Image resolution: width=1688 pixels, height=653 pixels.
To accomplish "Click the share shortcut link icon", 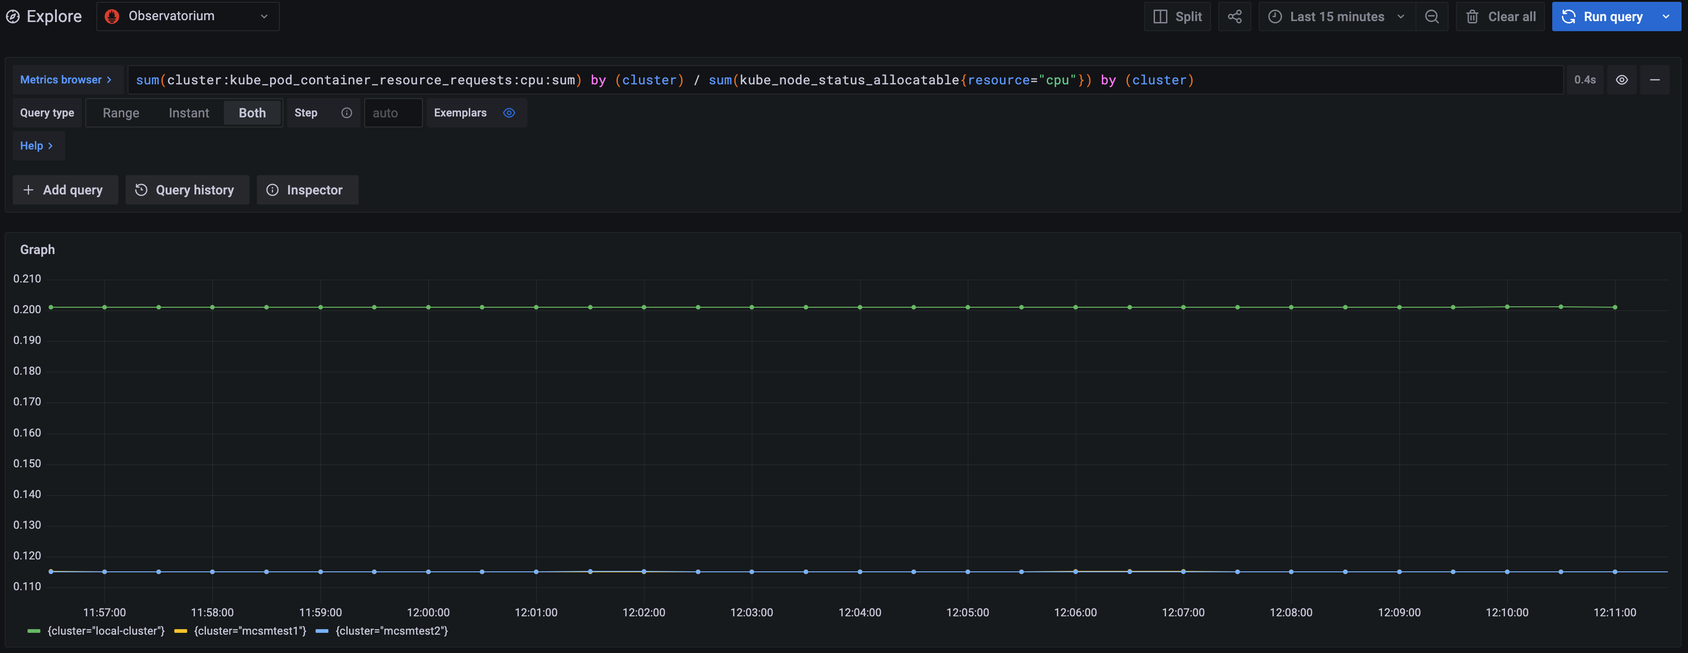I will click(x=1234, y=17).
